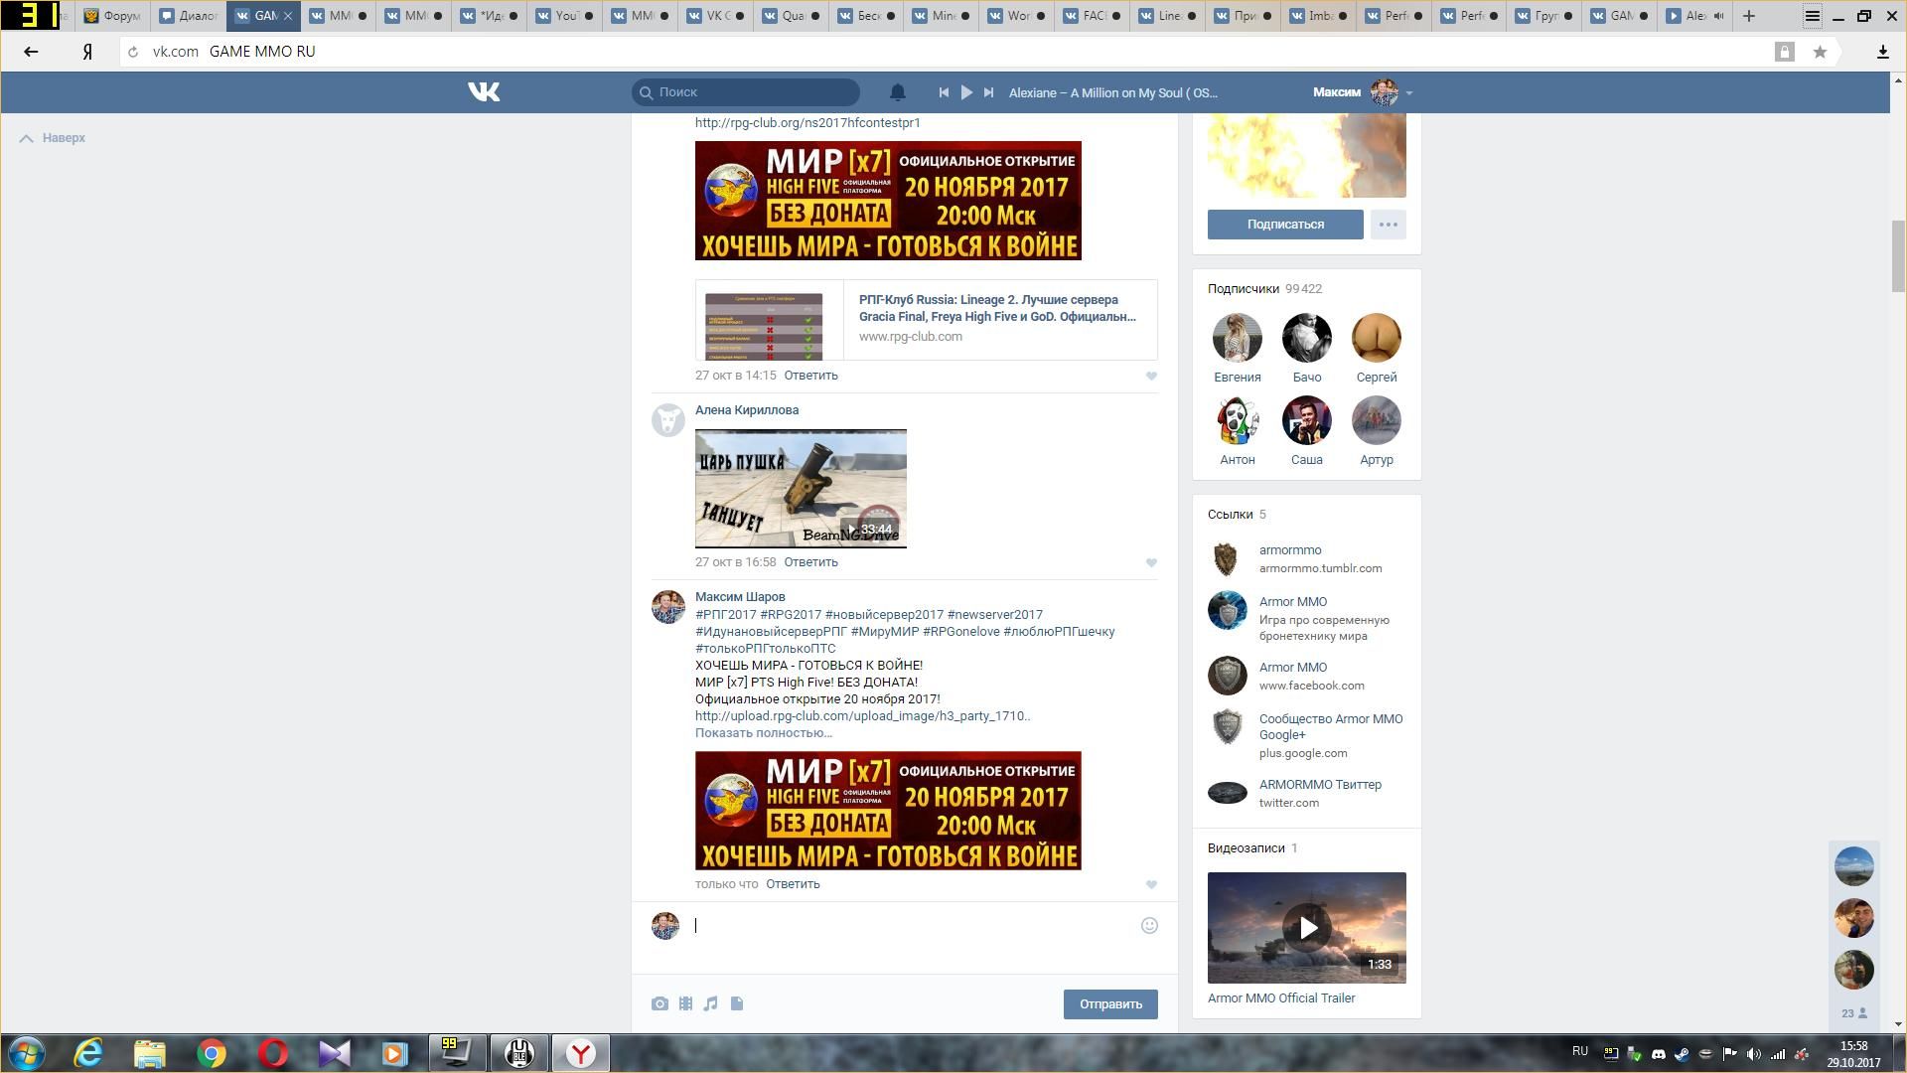Attach a photo via camera icon
Viewport: 1907px width, 1073px height.
point(660,1003)
